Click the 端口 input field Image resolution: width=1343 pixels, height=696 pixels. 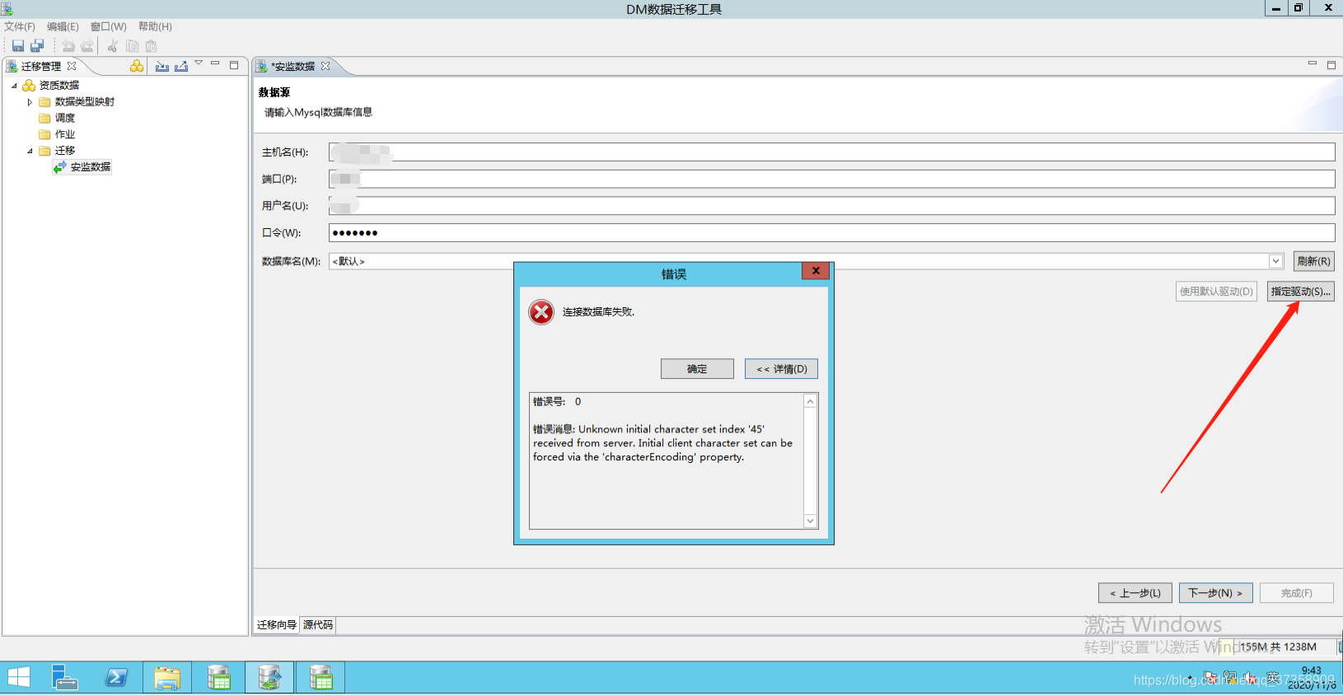pyautogui.click(x=831, y=179)
